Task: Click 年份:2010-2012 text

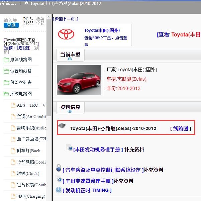Action: tap(123, 88)
